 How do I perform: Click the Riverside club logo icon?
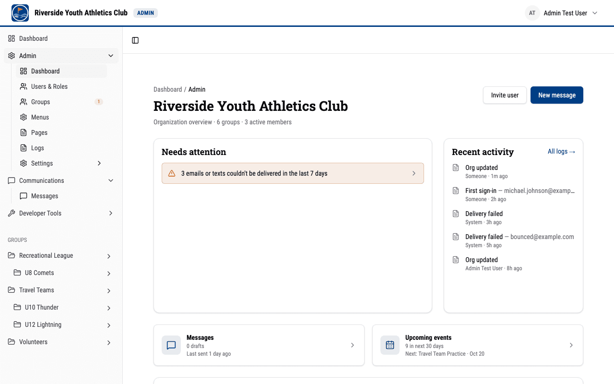coord(20,13)
